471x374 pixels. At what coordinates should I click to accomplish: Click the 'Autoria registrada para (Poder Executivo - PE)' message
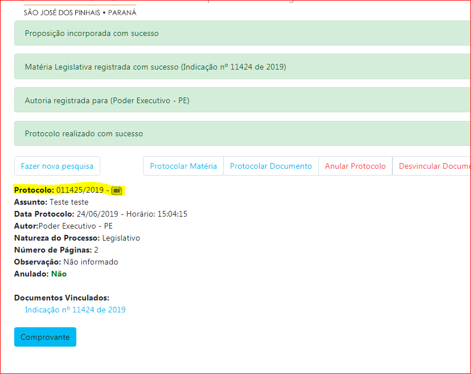tap(243, 100)
